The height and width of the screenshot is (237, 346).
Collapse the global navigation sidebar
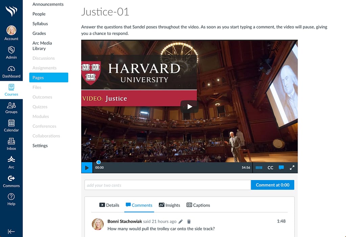coord(11,231)
